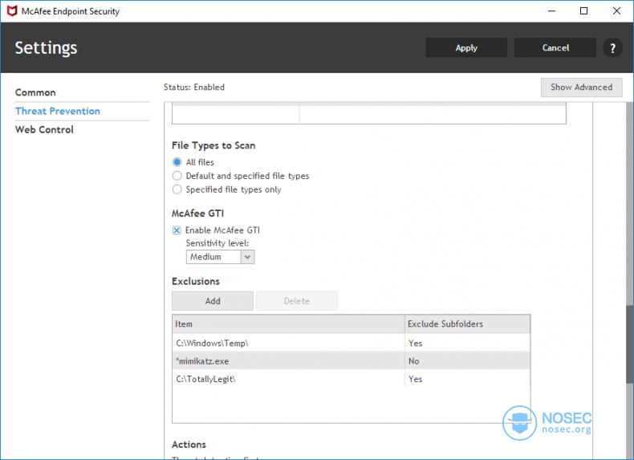Select Specified file types only

tap(177, 189)
